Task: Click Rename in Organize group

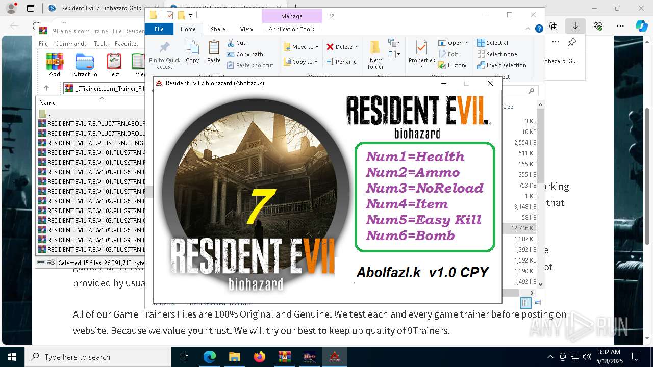Action: point(342,62)
